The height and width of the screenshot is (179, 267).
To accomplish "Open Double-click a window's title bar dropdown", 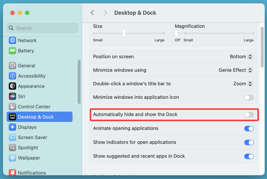I will click(x=243, y=83).
